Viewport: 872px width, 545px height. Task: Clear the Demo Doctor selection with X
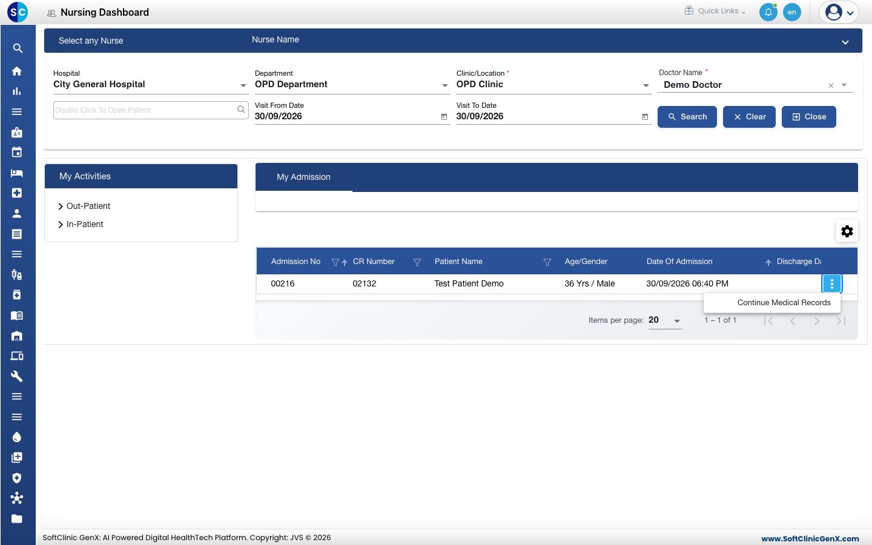click(x=831, y=85)
